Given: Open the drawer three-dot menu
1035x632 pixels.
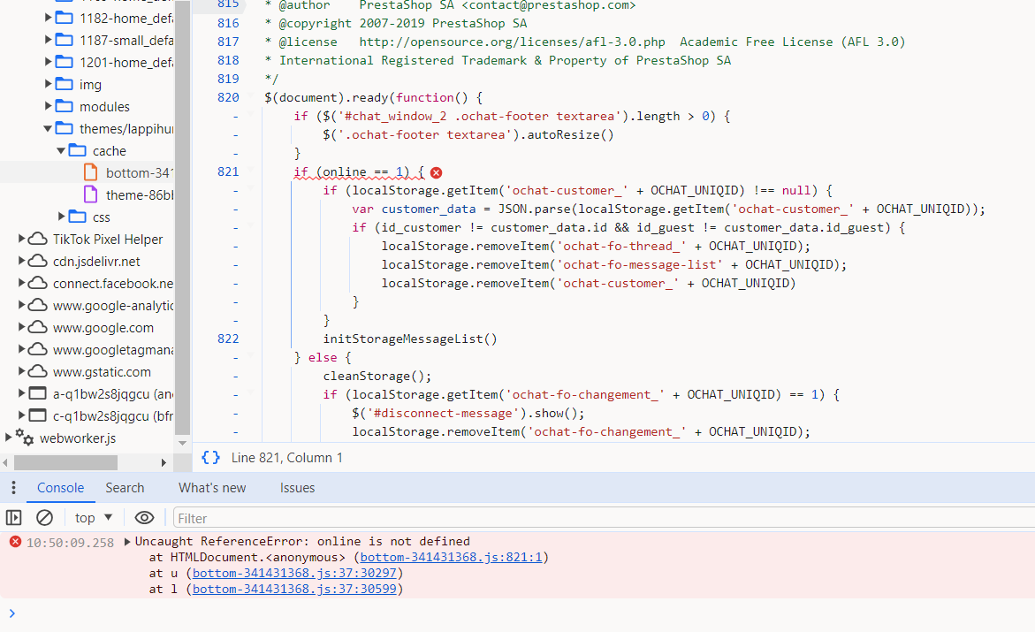Looking at the screenshot, I should pos(13,488).
